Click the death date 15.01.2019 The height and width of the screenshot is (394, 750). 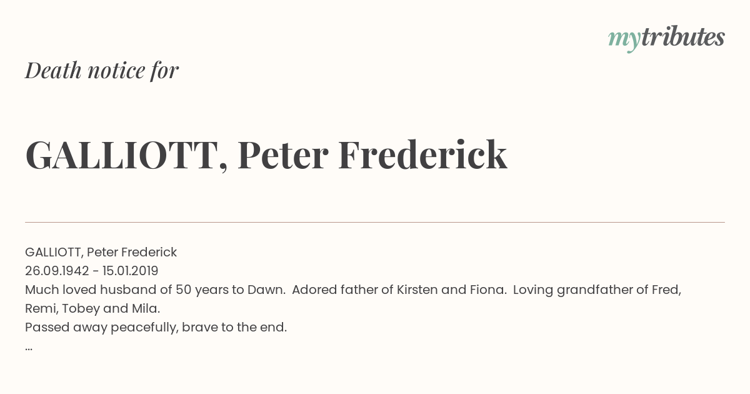[131, 271]
